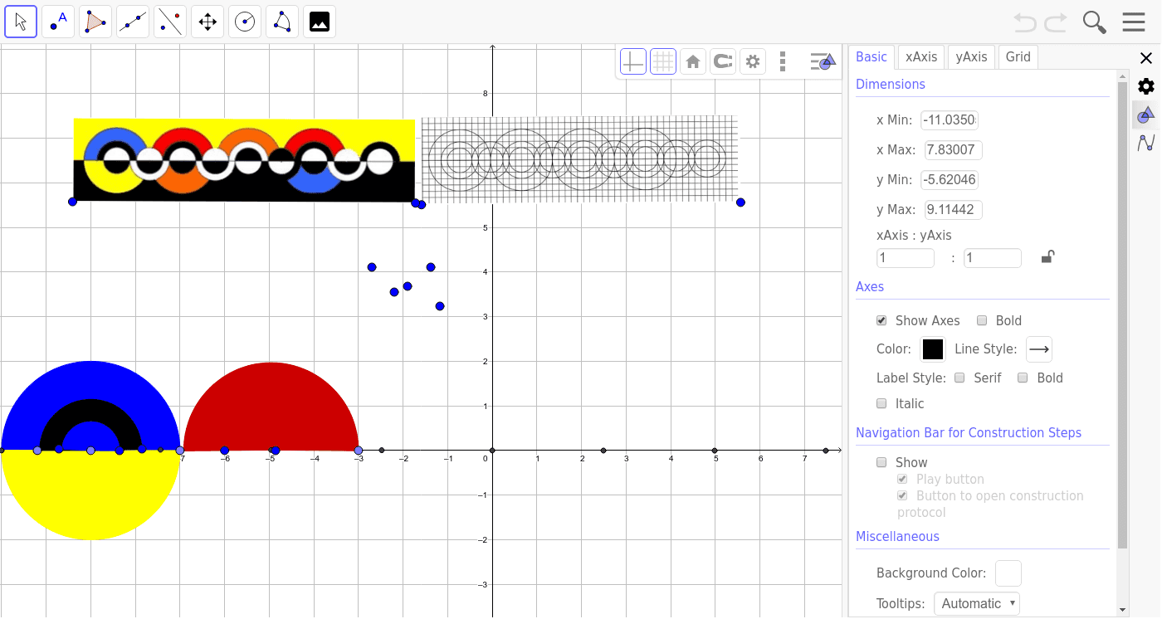The height and width of the screenshot is (619, 1162).
Task: Open the three-dot more options menu
Action: click(783, 61)
